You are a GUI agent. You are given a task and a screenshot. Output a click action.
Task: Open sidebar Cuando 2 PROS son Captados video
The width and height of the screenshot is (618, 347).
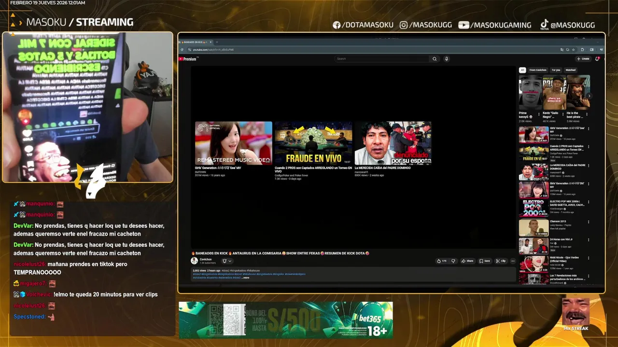[x=534, y=153]
